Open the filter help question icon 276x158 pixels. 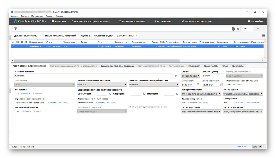(x=233, y=29)
